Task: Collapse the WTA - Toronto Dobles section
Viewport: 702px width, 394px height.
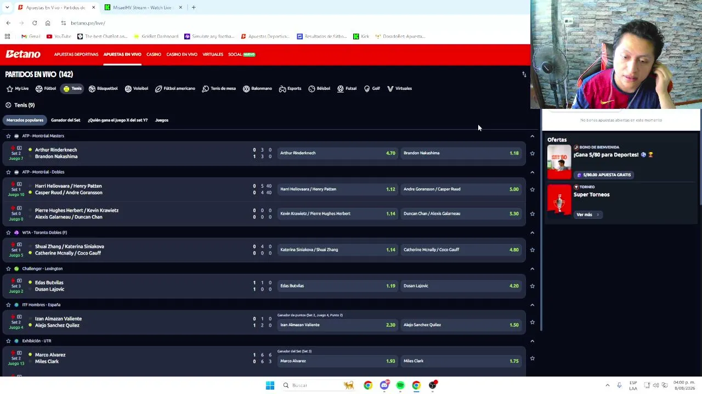Action: (532, 233)
